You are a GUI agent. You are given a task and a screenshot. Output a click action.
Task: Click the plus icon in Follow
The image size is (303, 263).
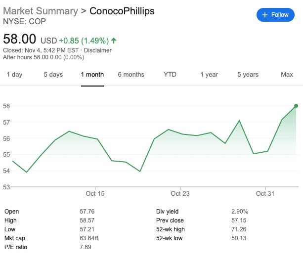[265, 15]
